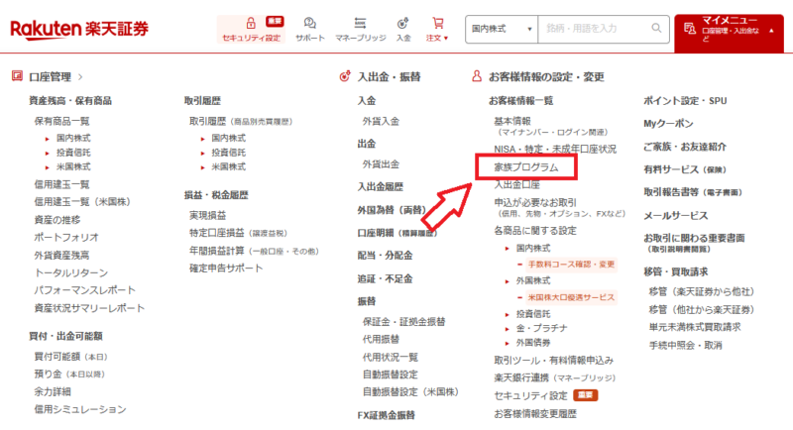
Task: Open 特定口座損益（譲渡益税）
Action: click(x=238, y=233)
